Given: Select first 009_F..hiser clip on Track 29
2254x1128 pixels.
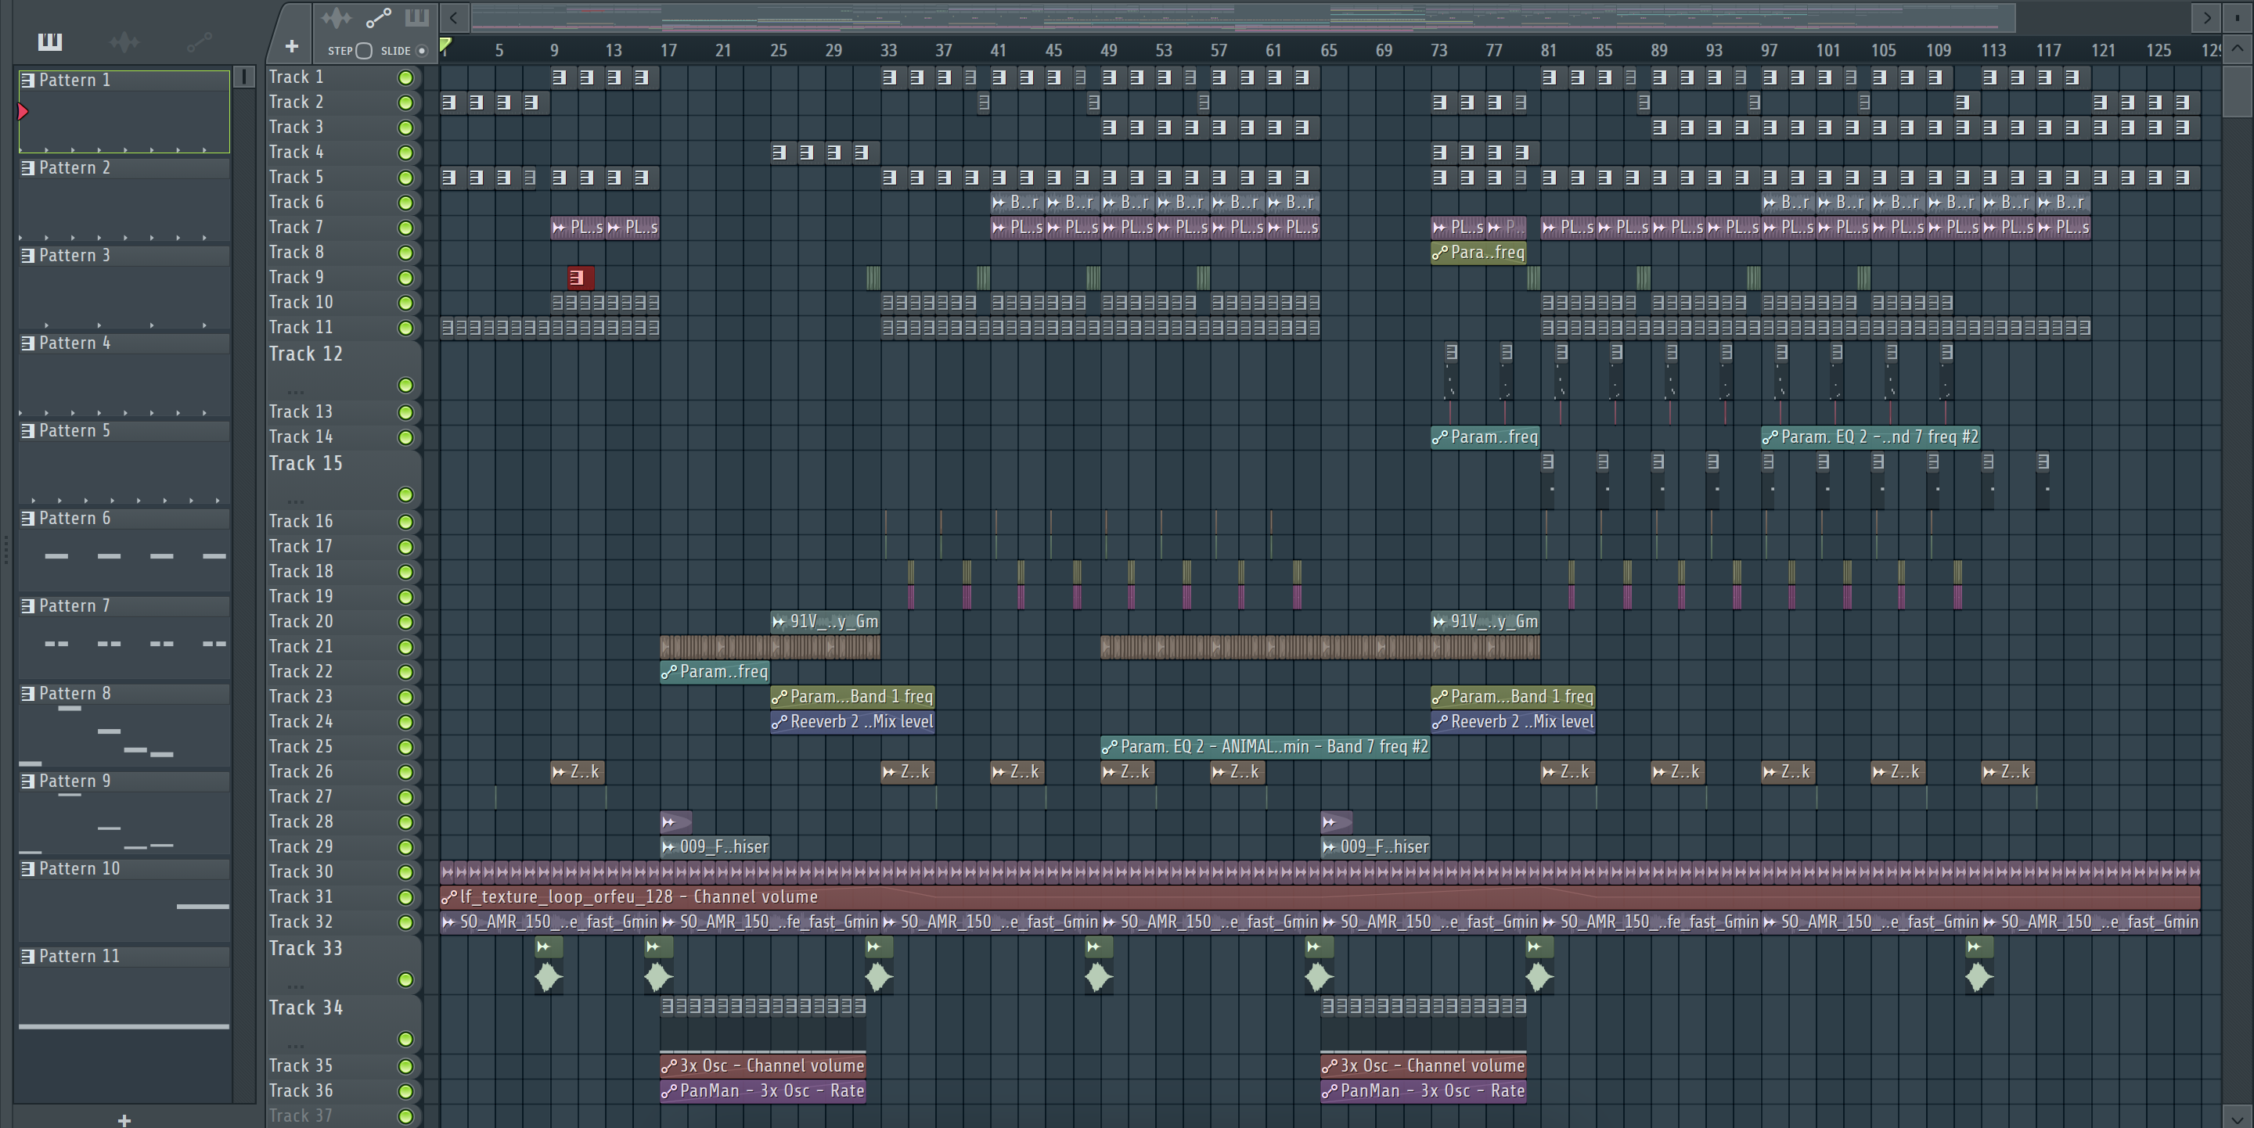Looking at the screenshot, I should [x=715, y=847].
